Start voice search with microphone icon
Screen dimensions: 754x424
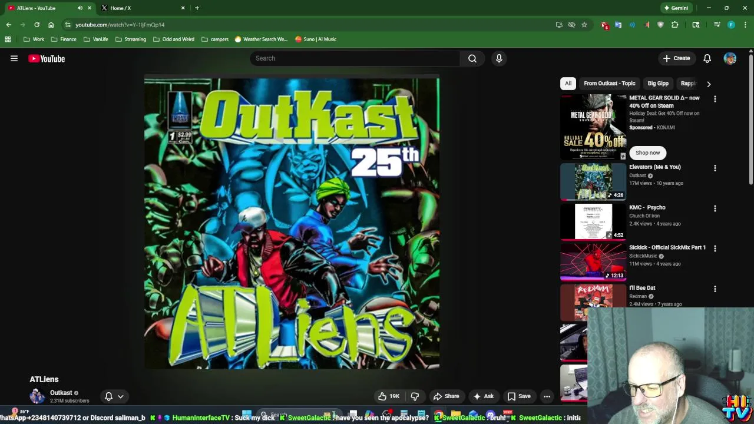coord(499,58)
